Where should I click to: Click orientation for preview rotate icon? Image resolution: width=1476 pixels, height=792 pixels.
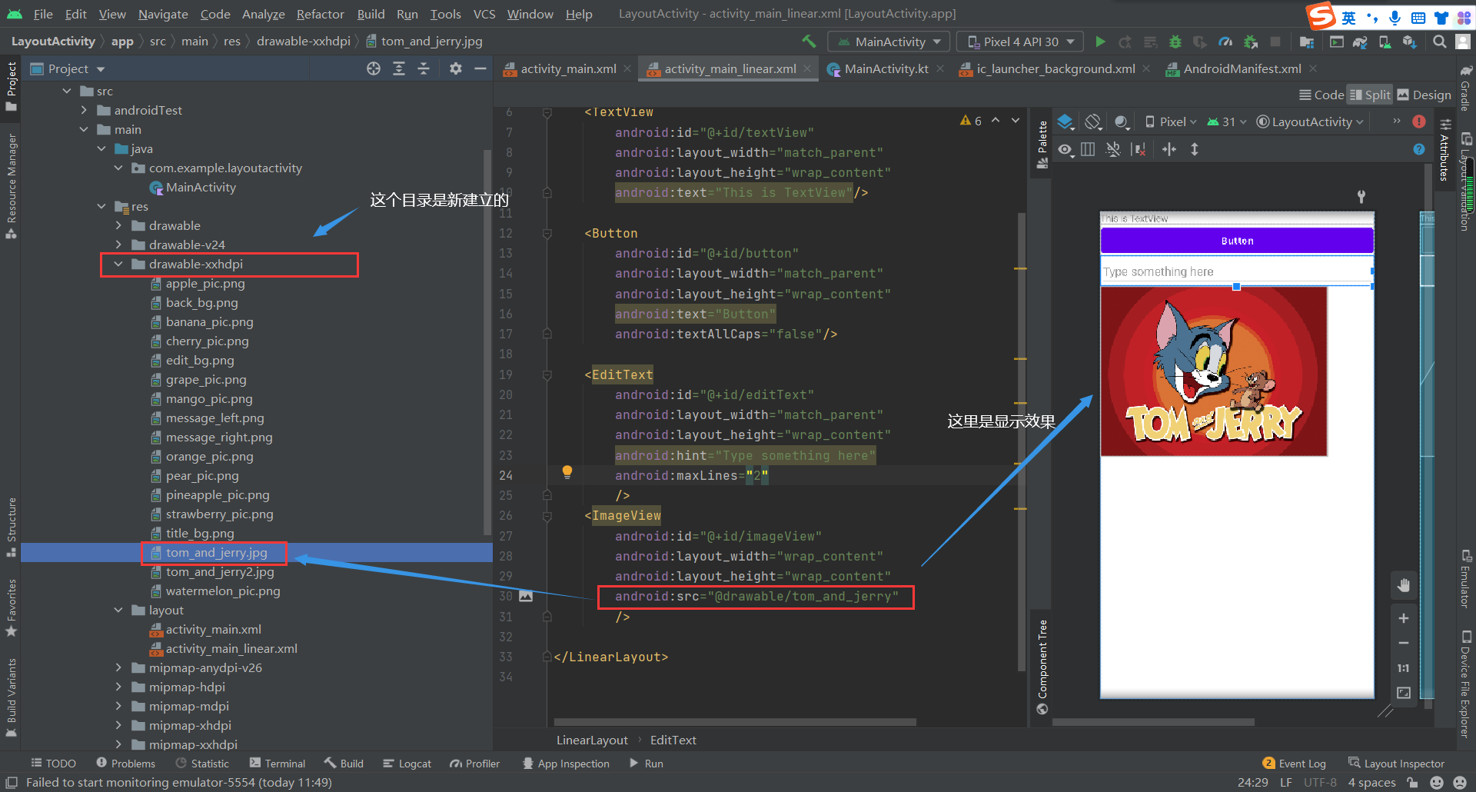tap(1093, 121)
